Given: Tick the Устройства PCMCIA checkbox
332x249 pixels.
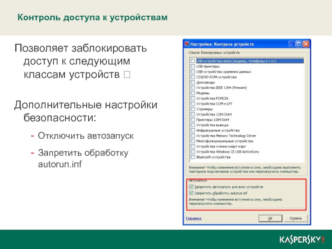Looking at the screenshot, I should click(x=193, y=98).
